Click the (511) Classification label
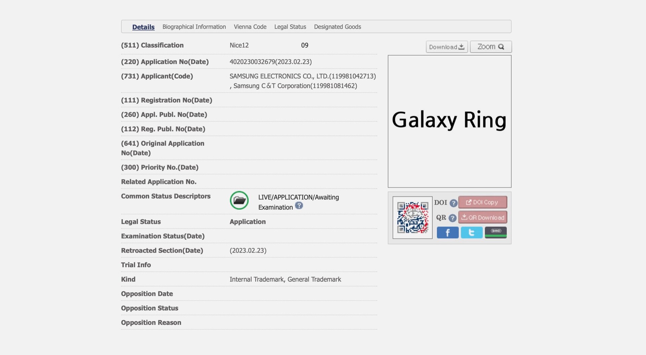 152,45
